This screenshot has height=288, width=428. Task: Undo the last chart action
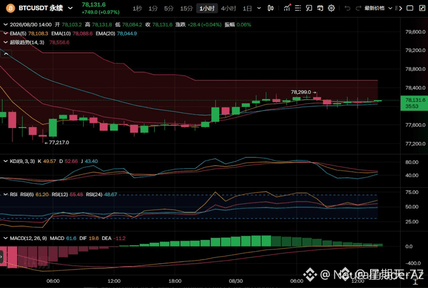coord(347,8)
